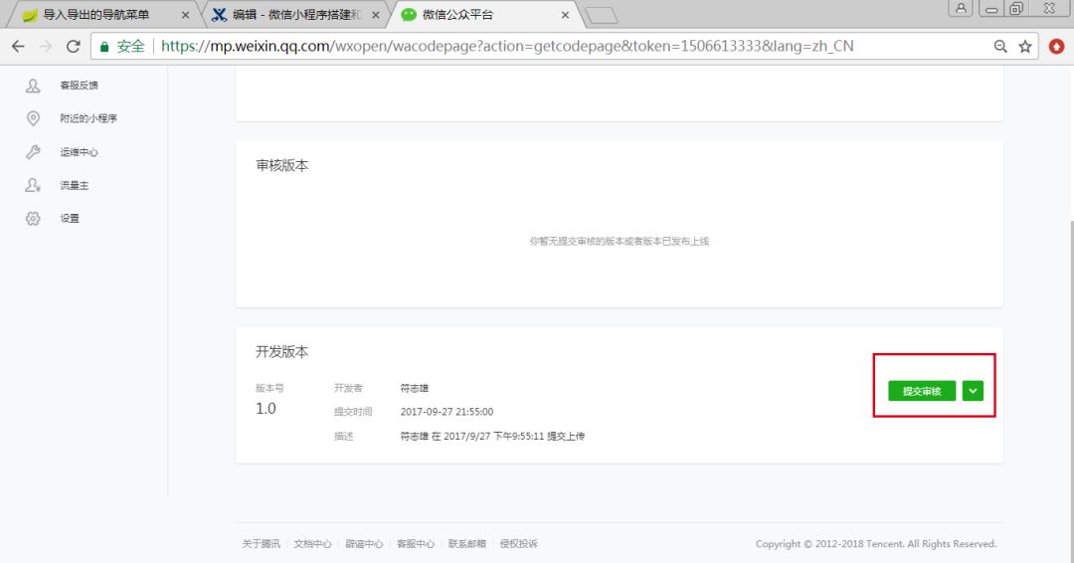Click the 设置 gear icon in sidebar
The width and height of the screenshot is (1074, 563).
[33, 219]
